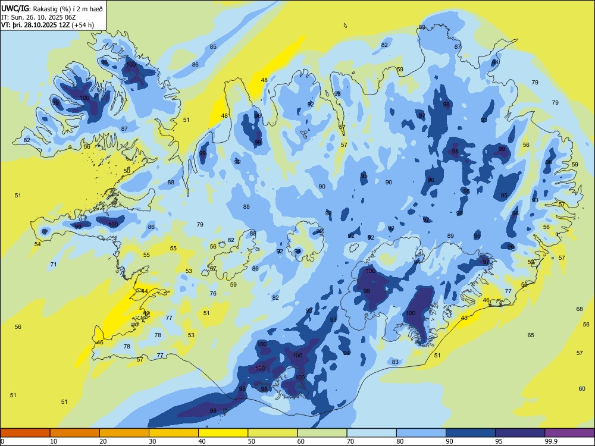Pick the 95–99.9 navy legend swatch
595x446 pixels.
[520, 433]
